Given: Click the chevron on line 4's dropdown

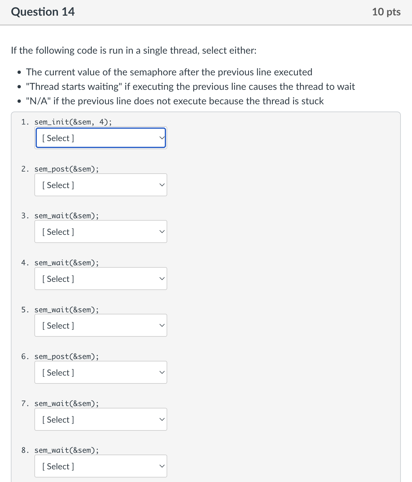Looking at the screenshot, I should (162, 279).
